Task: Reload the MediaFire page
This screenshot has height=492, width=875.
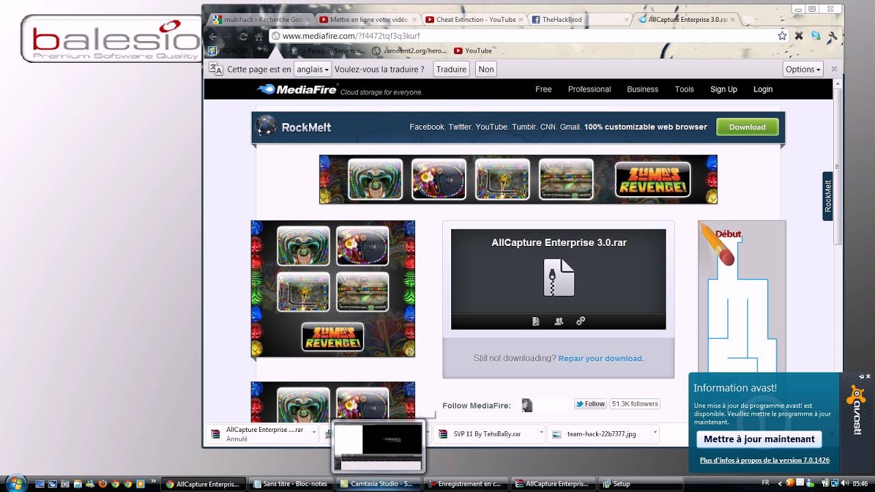Action: click(243, 36)
